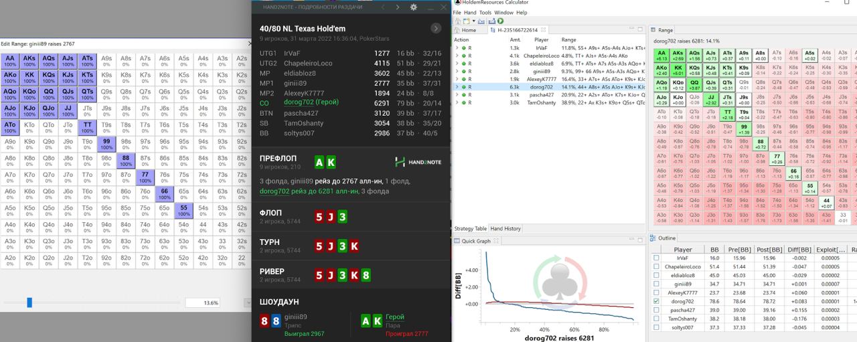Click the Outline panel icon
The height and width of the screenshot is (342, 857).
click(x=653, y=238)
